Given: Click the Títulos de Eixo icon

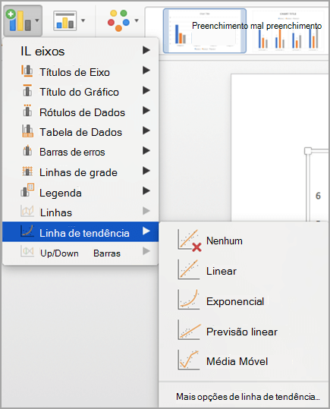Looking at the screenshot, I should [27, 71].
